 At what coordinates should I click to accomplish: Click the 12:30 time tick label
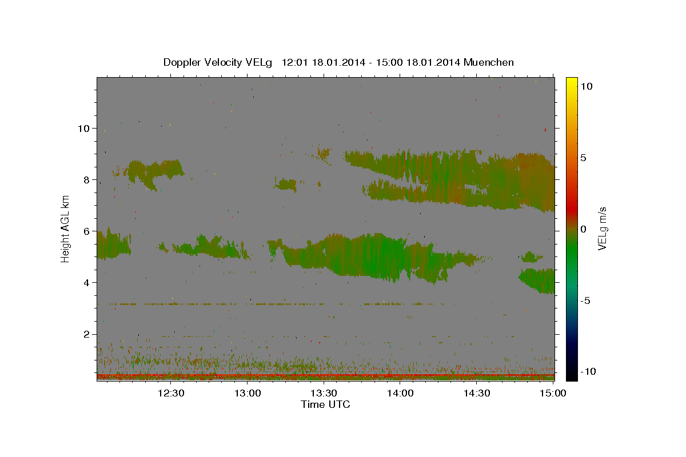click(171, 393)
